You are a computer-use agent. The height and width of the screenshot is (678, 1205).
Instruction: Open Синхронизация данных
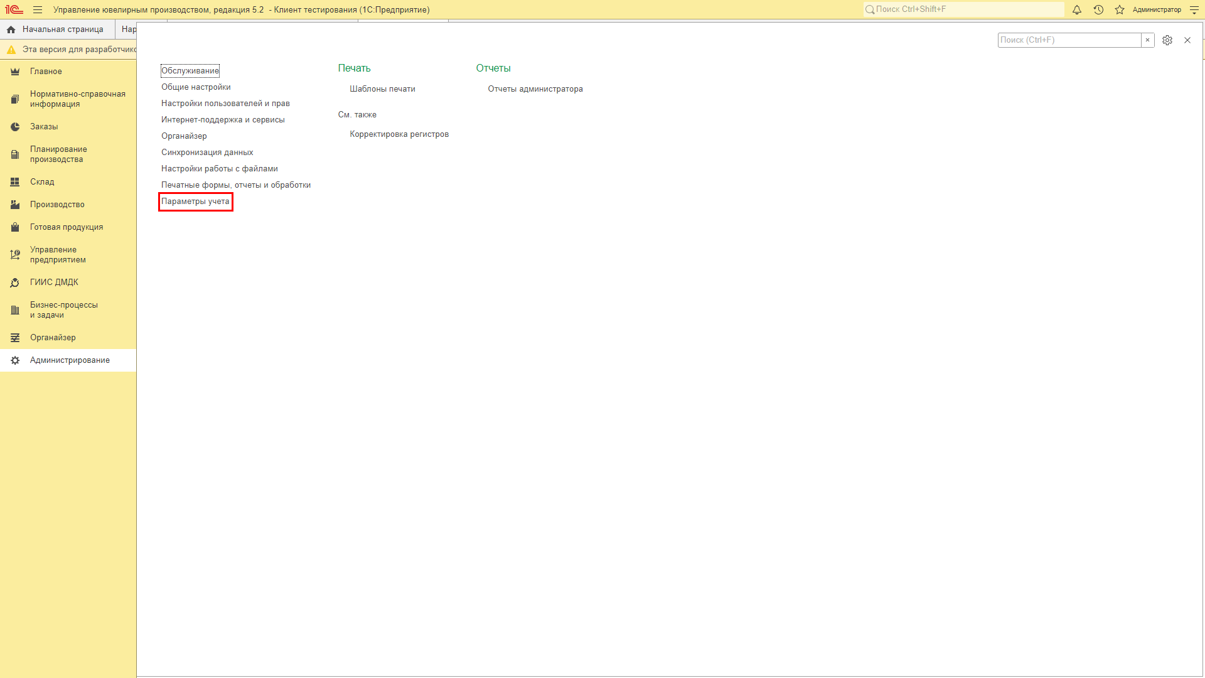pos(207,153)
